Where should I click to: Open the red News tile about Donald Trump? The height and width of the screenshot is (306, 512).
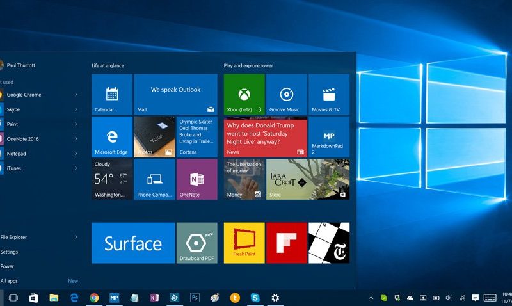coord(266,137)
